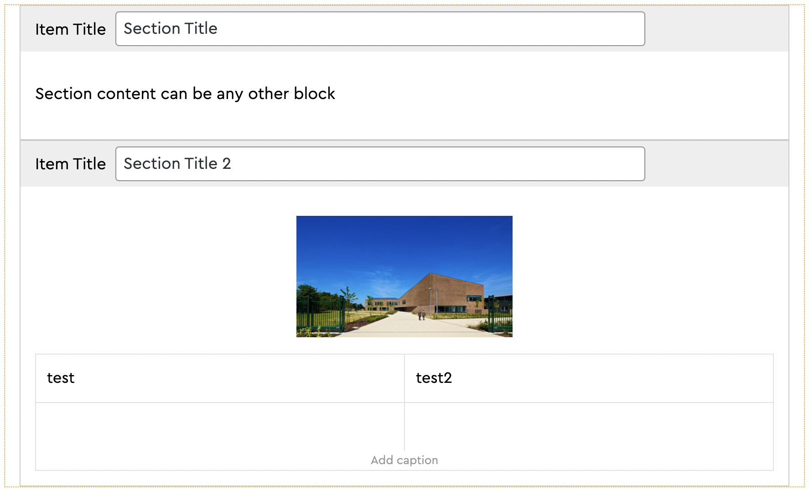Viewport: 809px width, 491px height.
Task: Click the empty bottom-left table cell
Action: click(220, 427)
